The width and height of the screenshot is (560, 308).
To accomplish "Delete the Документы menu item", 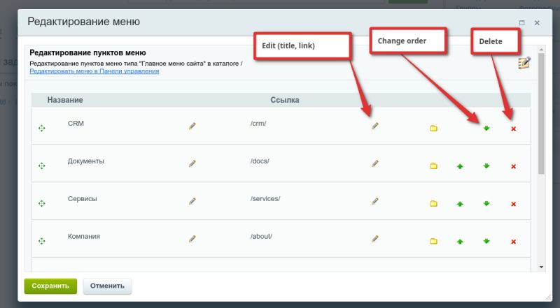I will (x=514, y=166).
